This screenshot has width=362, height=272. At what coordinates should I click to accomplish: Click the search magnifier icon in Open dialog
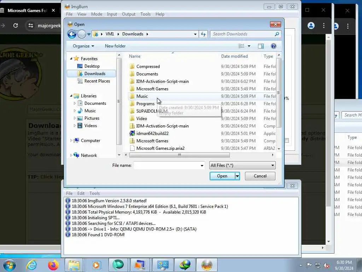point(277,34)
